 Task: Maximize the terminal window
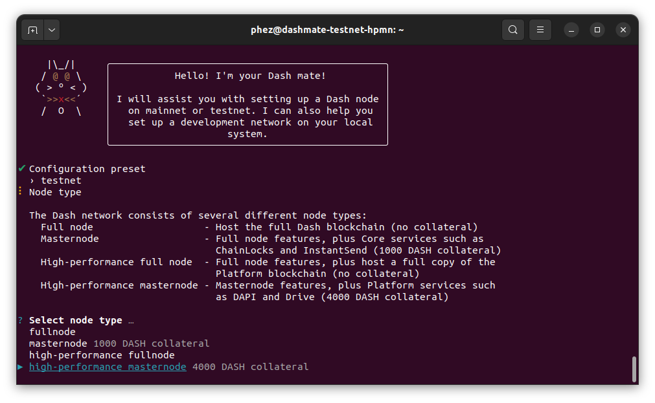pos(597,30)
